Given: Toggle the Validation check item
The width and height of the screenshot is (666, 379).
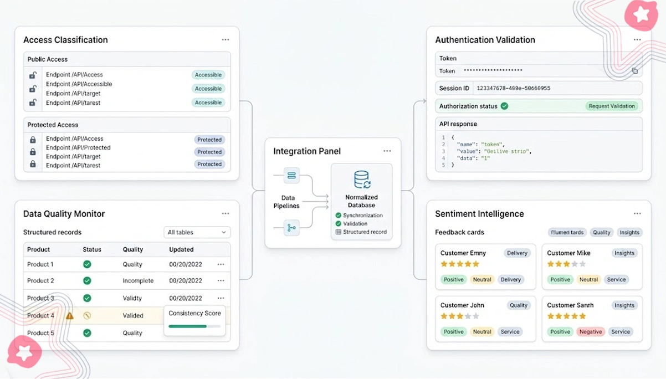Looking at the screenshot, I should click(x=351, y=224).
